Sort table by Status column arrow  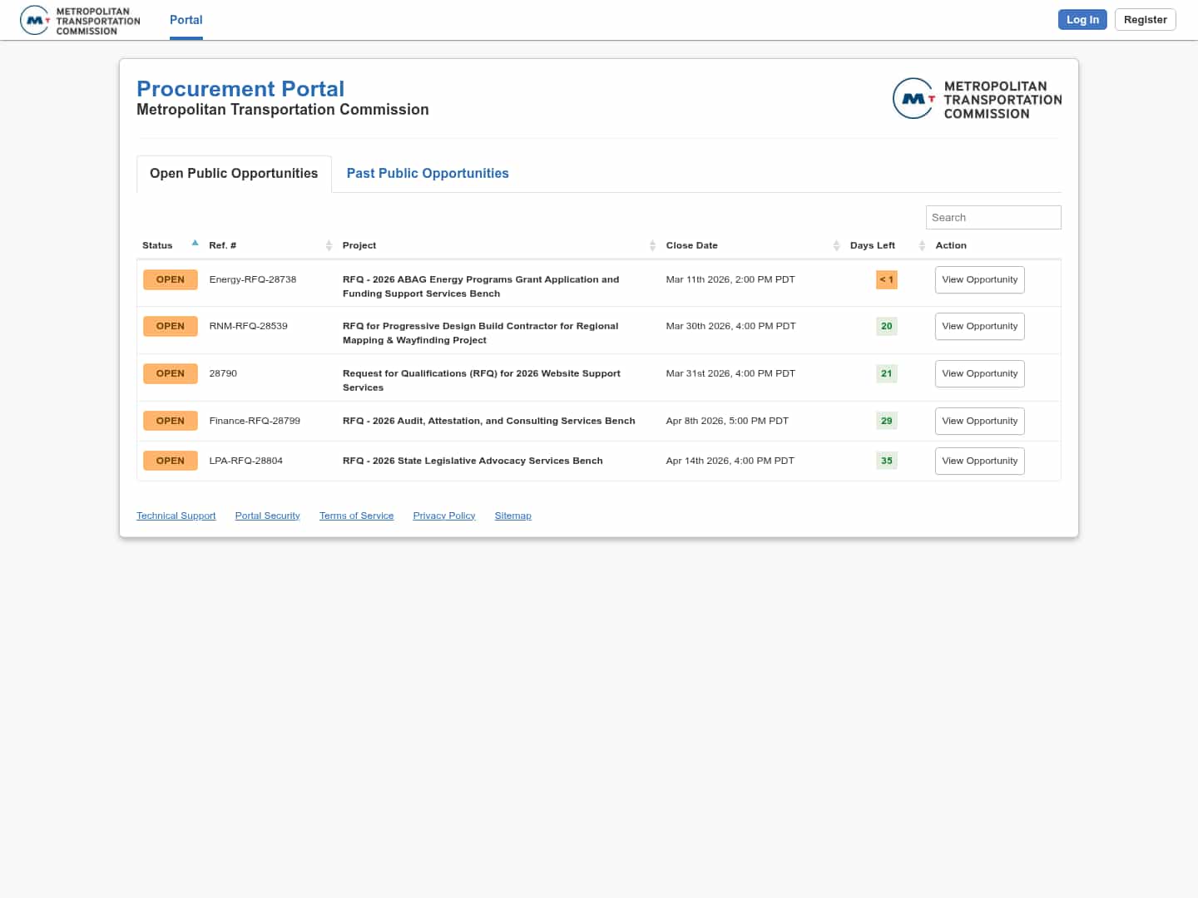[x=195, y=244]
